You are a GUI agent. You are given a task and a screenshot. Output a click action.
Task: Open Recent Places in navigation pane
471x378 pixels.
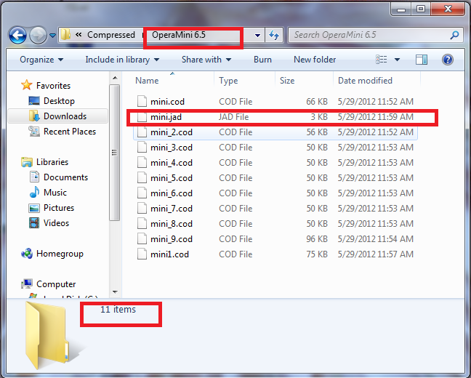(70, 132)
